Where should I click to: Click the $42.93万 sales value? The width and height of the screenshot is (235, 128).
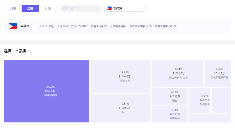(175, 114)
